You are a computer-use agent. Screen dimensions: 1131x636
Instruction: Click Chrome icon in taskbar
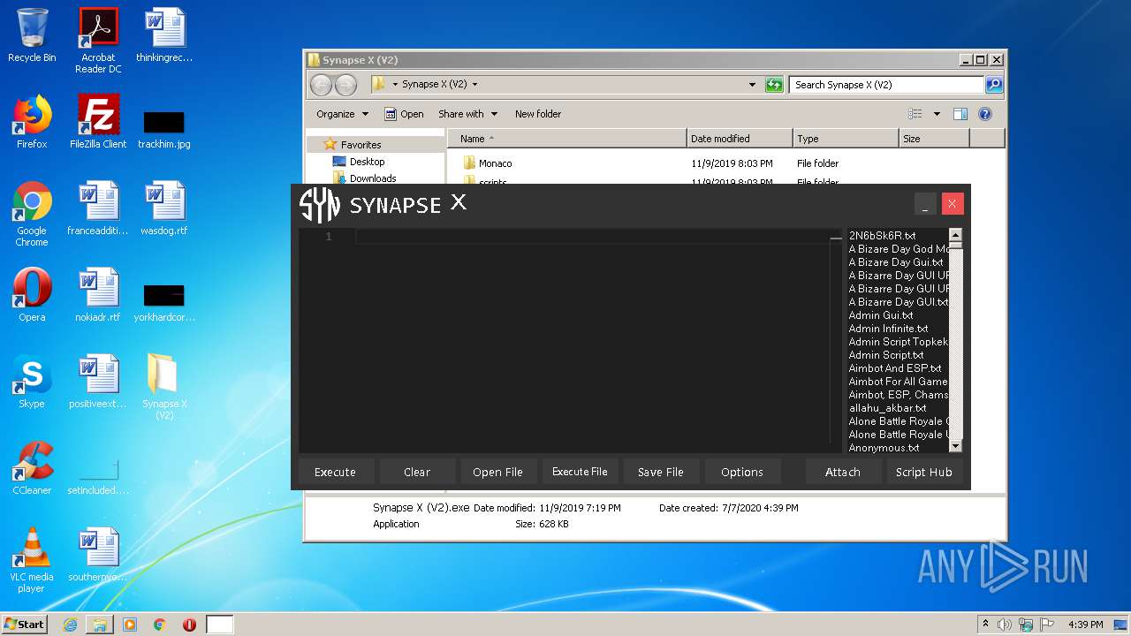(160, 625)
